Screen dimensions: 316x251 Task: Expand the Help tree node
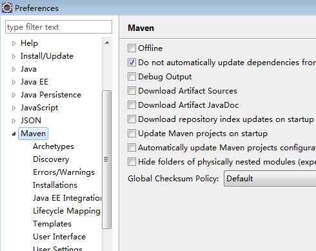click(14, 43)
